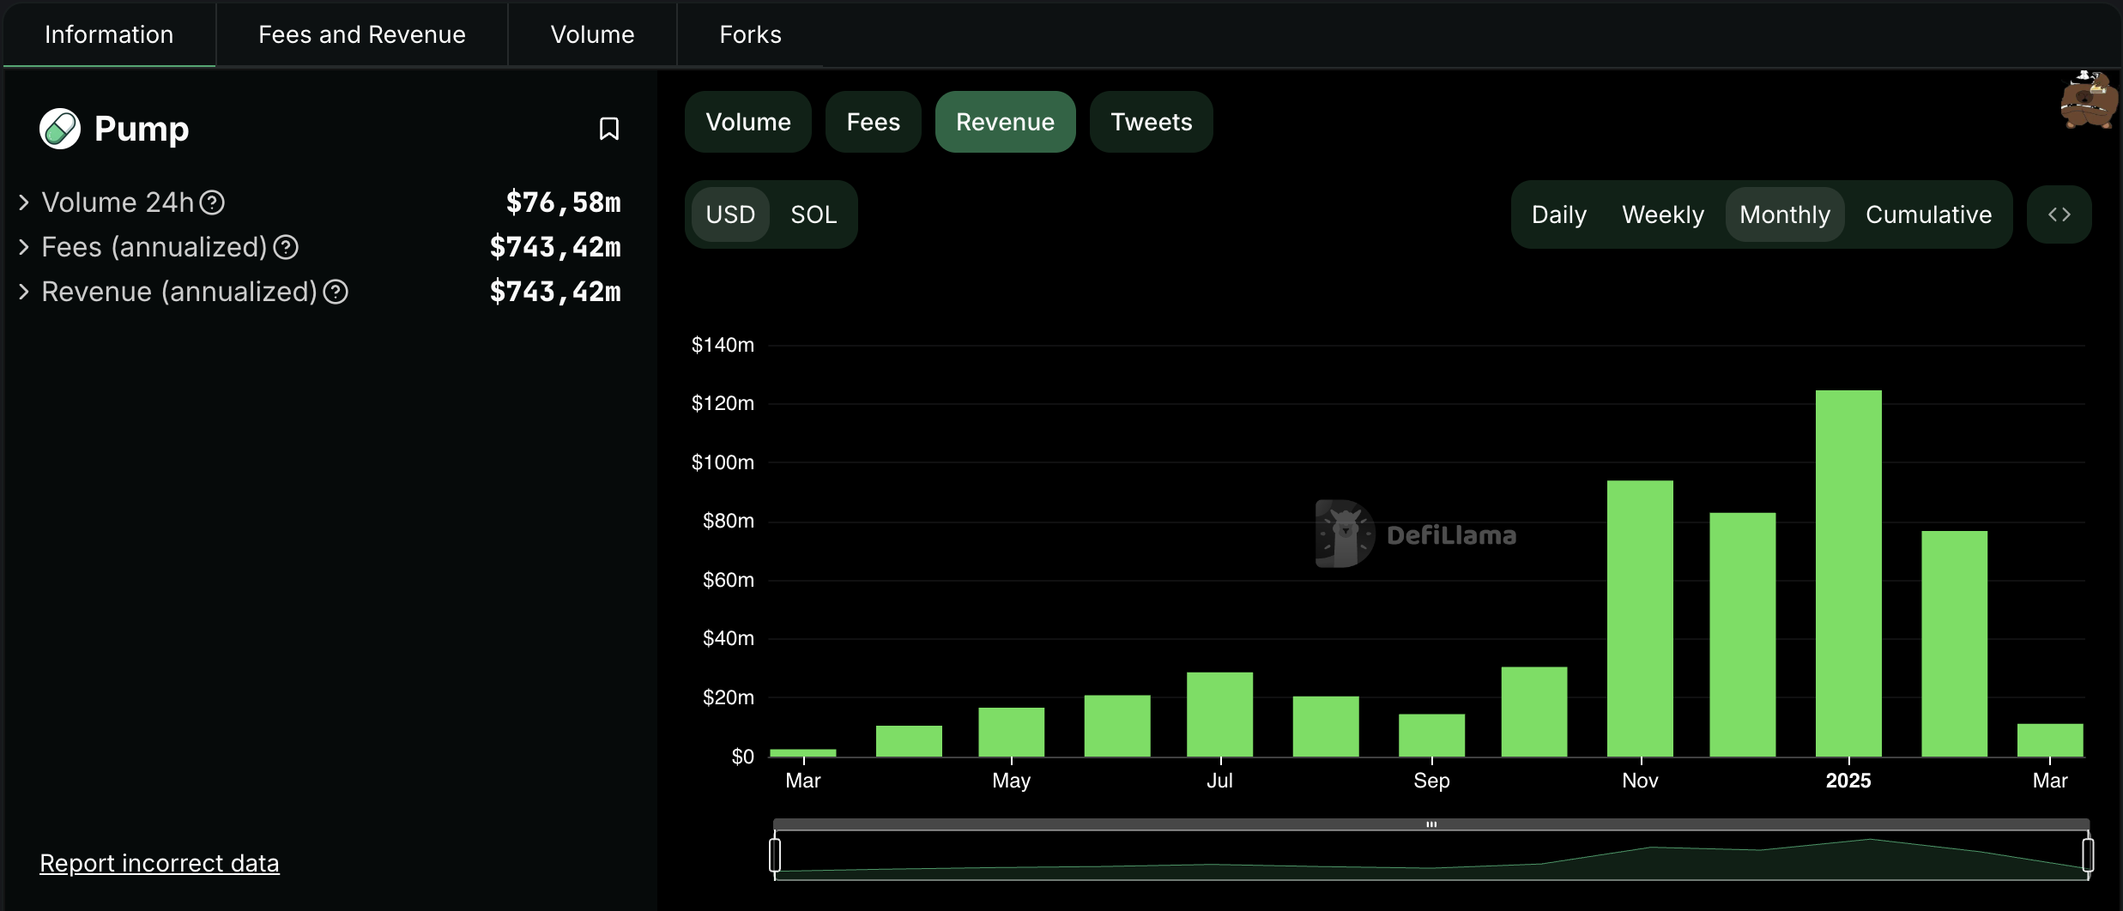The height and width of the screenshot is (911, 2123).
Task: Toggle the Fees chart metric
Action: click(874, 122)
